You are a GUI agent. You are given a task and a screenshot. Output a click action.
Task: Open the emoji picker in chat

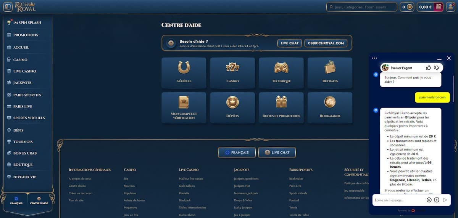click(x=429, y=200)
